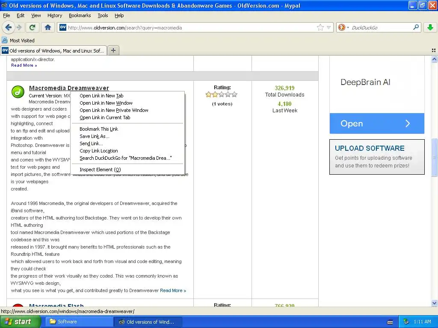Click the 4,180 last week count
This screenshot has height=328, width=438.
tap(284, 104)
